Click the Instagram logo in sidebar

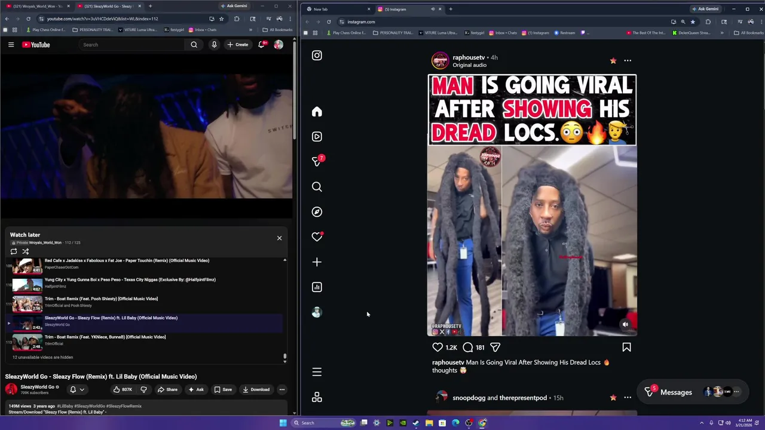(x=317, y=56)
